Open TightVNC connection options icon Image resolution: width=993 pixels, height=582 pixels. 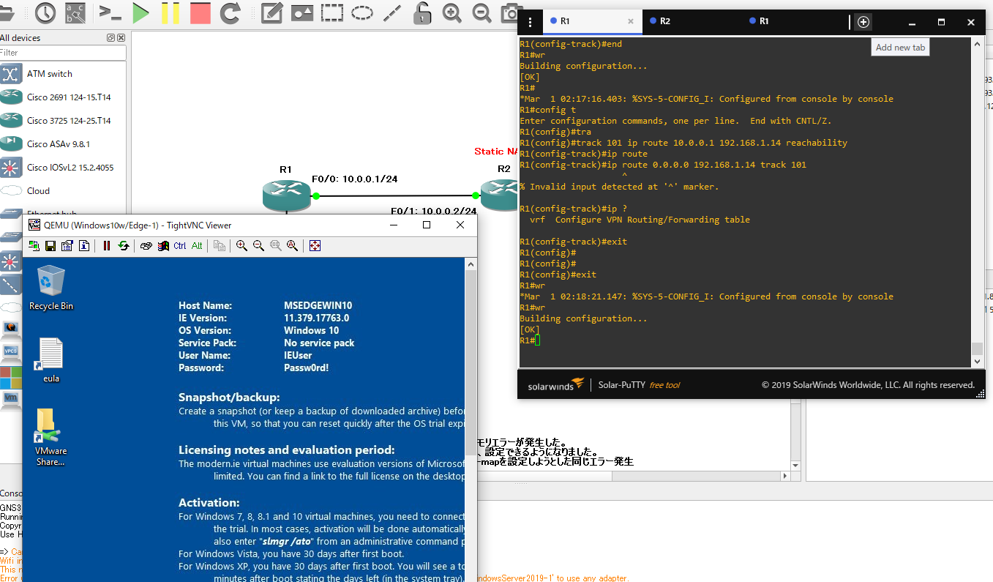coord(67,246)
